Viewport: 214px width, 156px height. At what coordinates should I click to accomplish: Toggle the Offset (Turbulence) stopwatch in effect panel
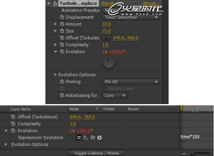[x=62, y=38]
